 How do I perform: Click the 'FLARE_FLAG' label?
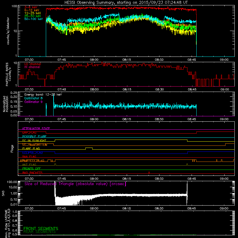(31, 148)
